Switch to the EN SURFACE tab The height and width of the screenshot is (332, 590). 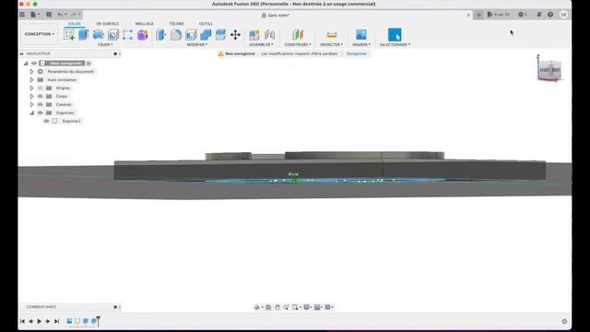[108, 24]
